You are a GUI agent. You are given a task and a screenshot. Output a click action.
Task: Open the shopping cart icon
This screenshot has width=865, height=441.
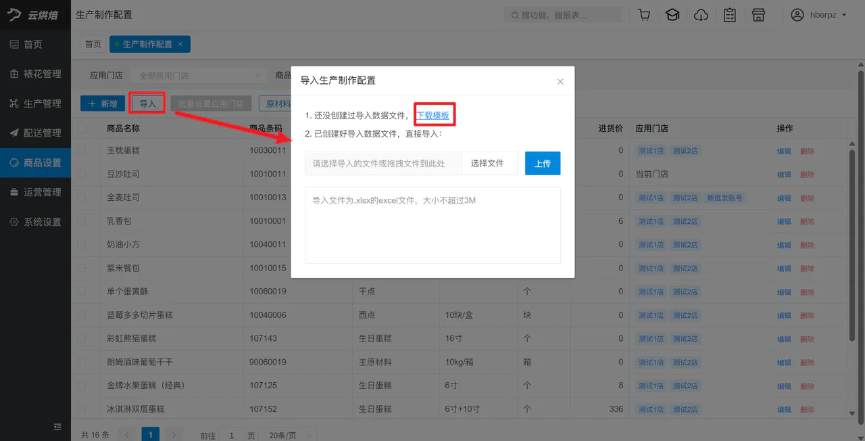pyautogui.click(x=644, y=15)
